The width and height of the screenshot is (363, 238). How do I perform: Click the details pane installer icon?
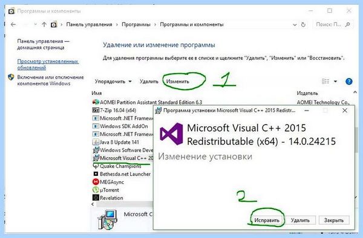(107, 219)
